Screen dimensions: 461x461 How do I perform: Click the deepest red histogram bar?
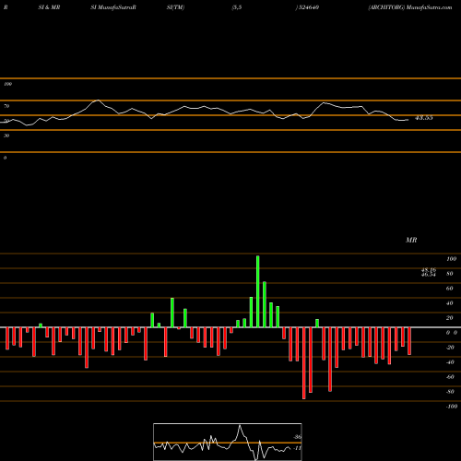[x=304, y=363]
